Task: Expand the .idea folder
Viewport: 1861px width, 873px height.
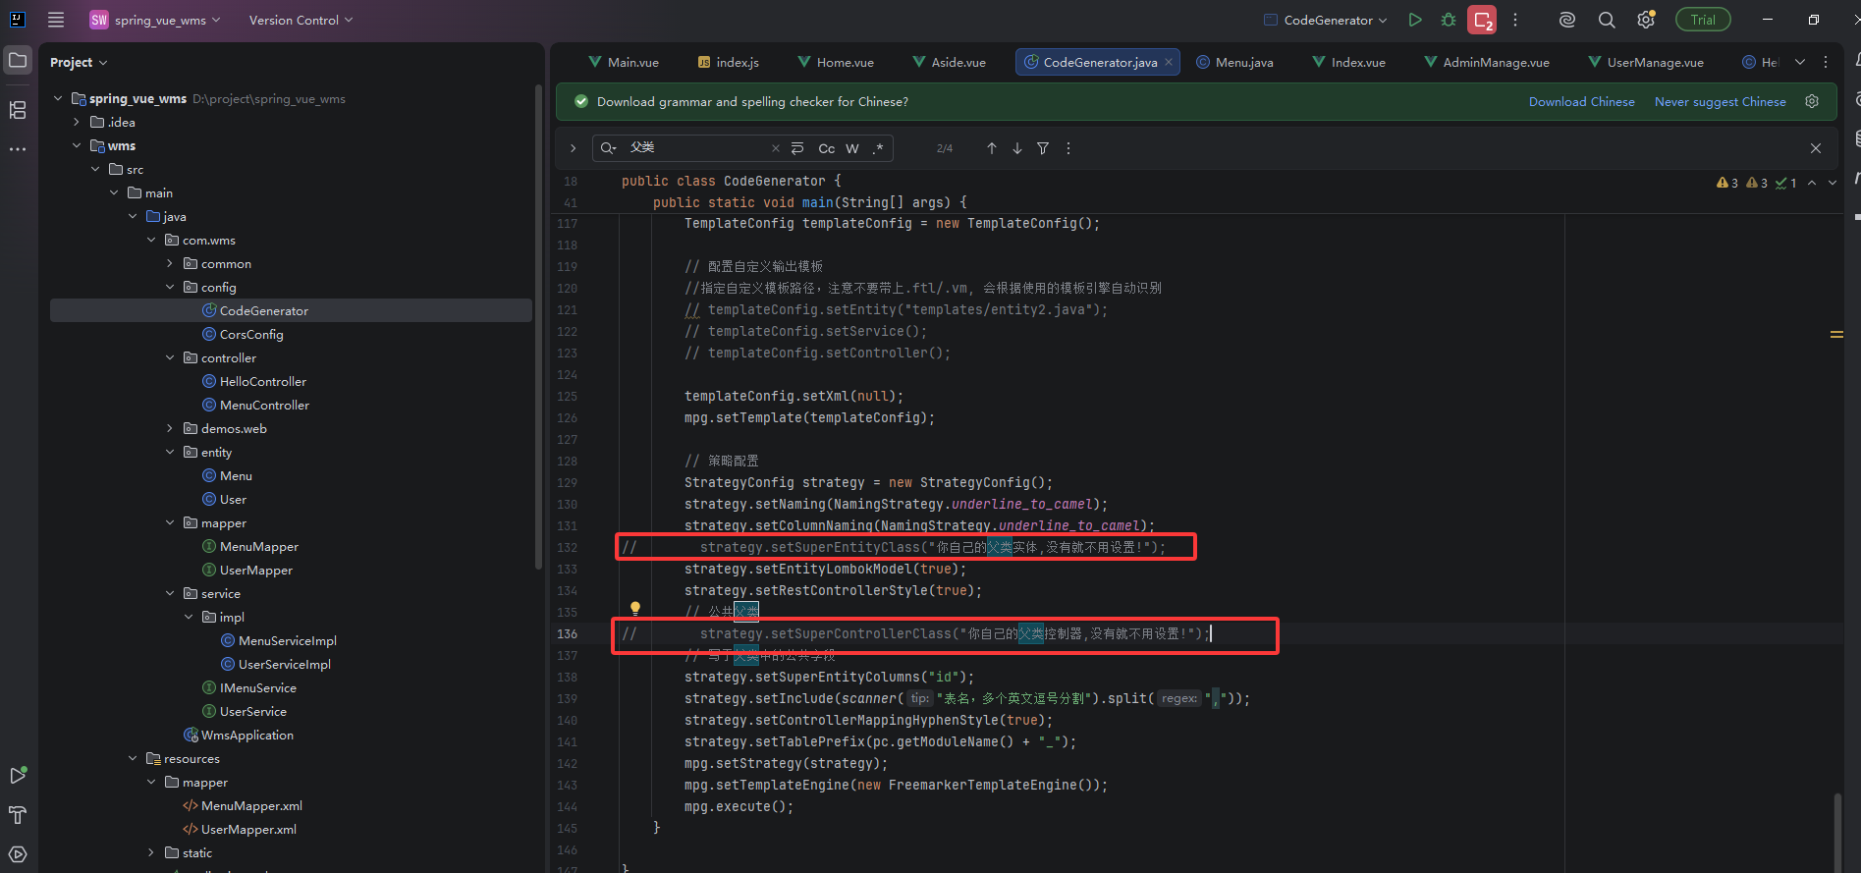Action: tap(77, 122)
